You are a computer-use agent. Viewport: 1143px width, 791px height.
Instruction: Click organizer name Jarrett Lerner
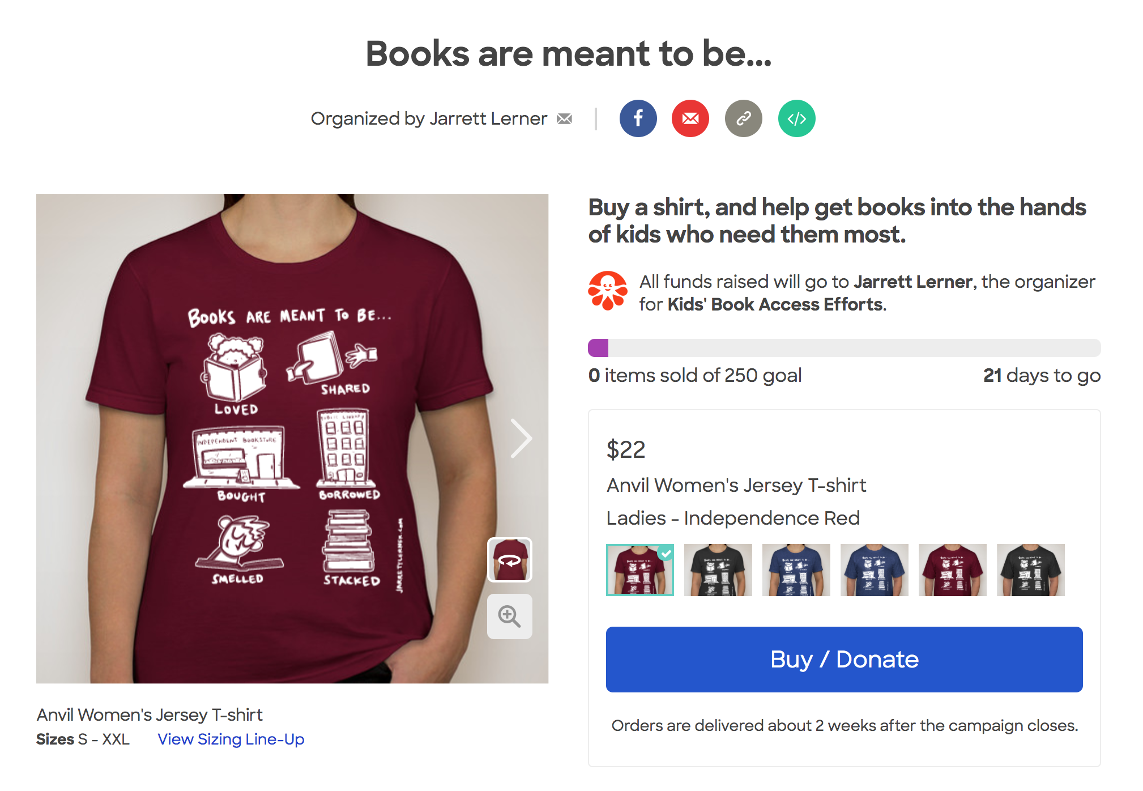click(488, 119)
